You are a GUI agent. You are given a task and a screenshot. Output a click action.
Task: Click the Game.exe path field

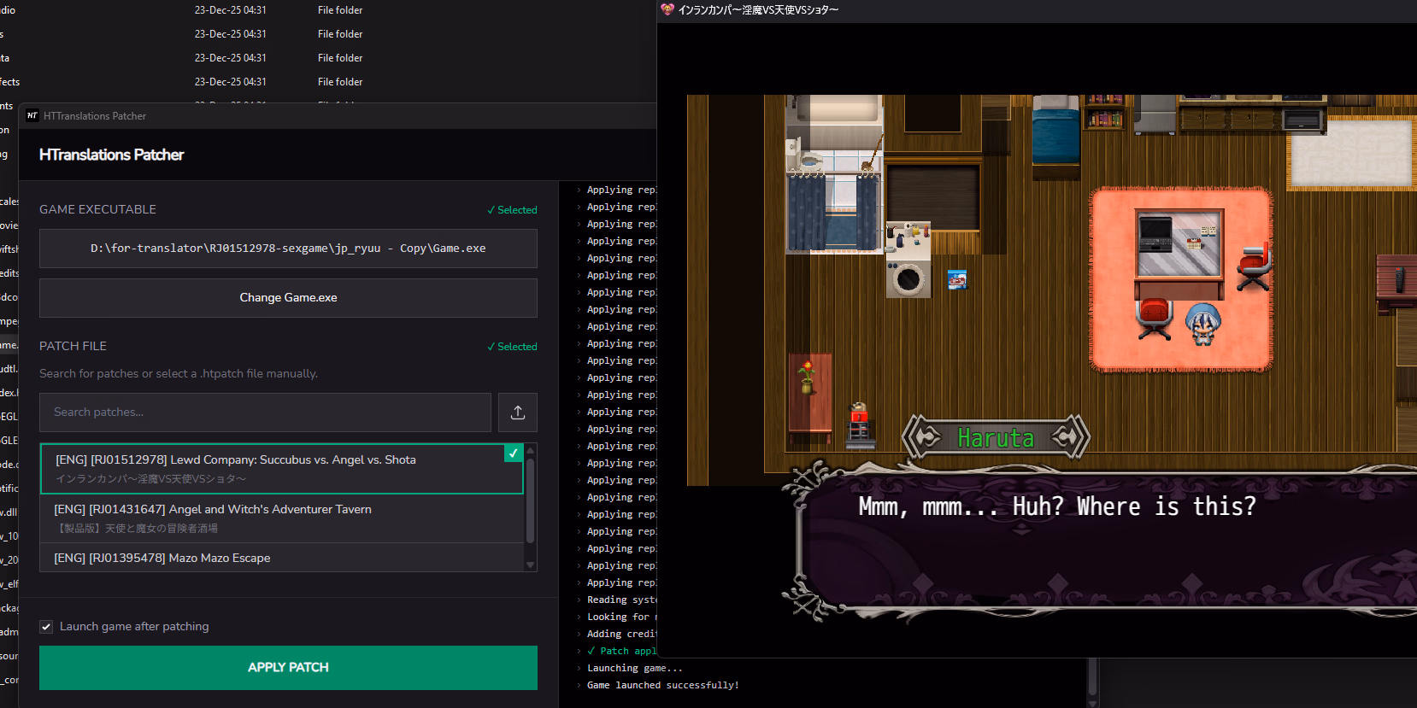[288, 249]
